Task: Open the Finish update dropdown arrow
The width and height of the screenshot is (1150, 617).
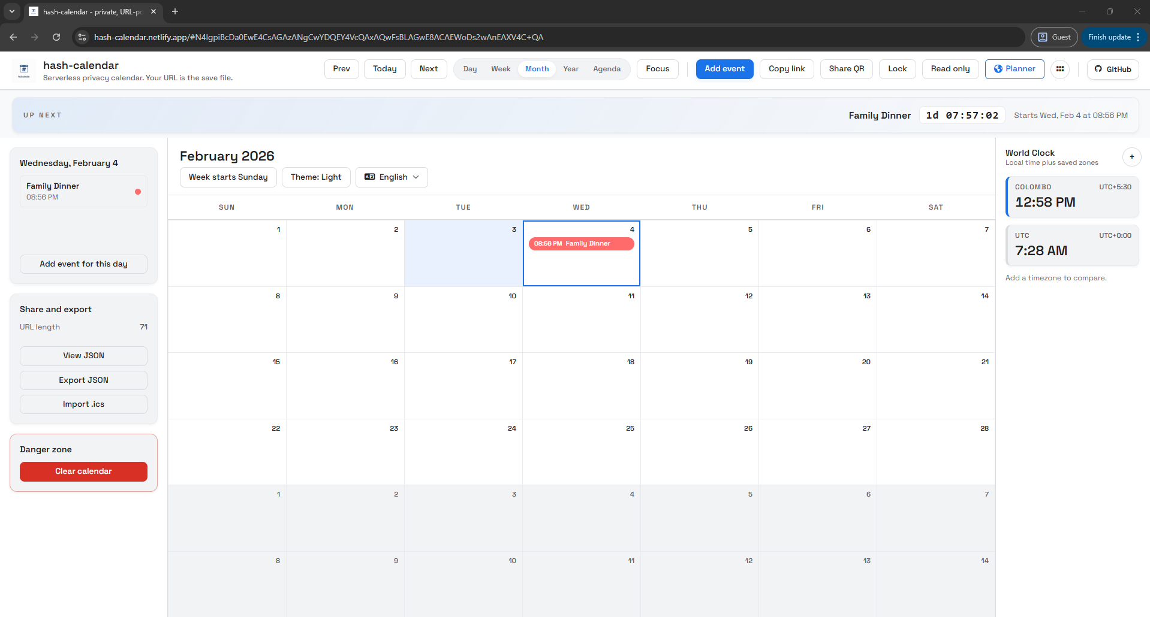Action: [1137, 37]
